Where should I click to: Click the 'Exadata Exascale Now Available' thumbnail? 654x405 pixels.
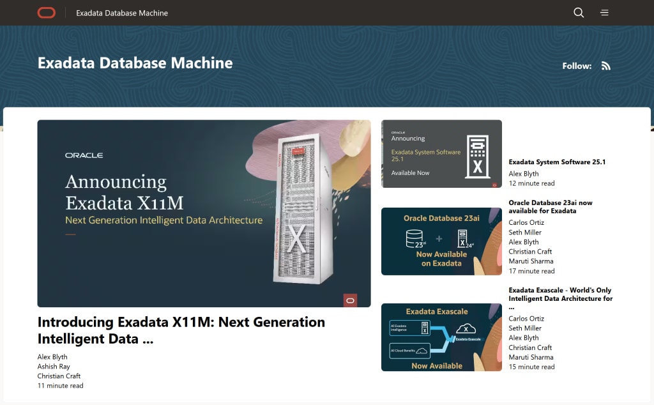coord(441,337)
